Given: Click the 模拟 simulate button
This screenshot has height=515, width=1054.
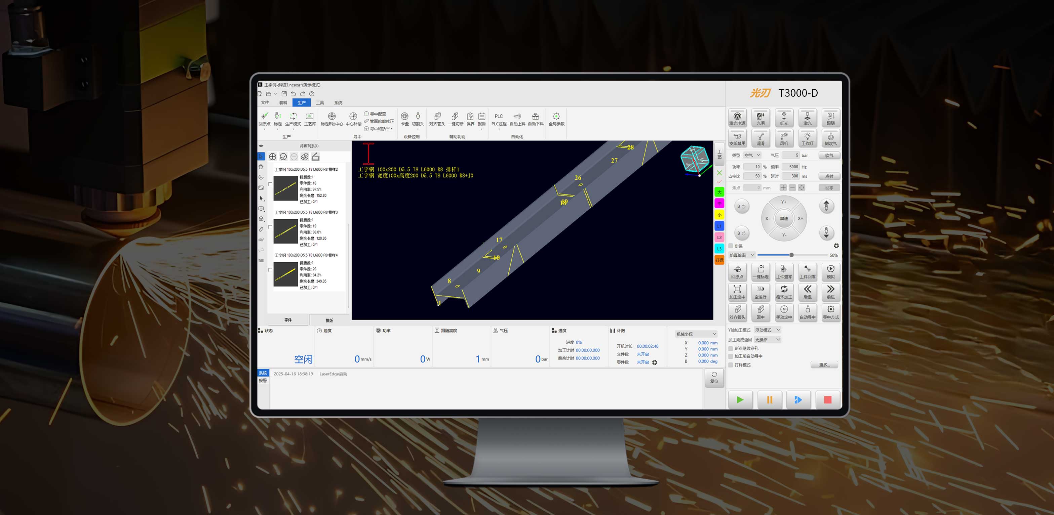Looking at the screenshot, I should tap(830, 271).
